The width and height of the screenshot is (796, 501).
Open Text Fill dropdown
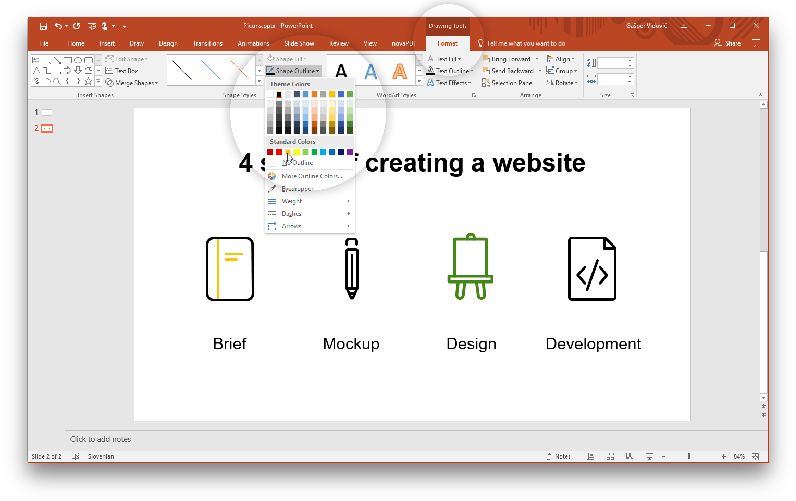coord(444,59)
